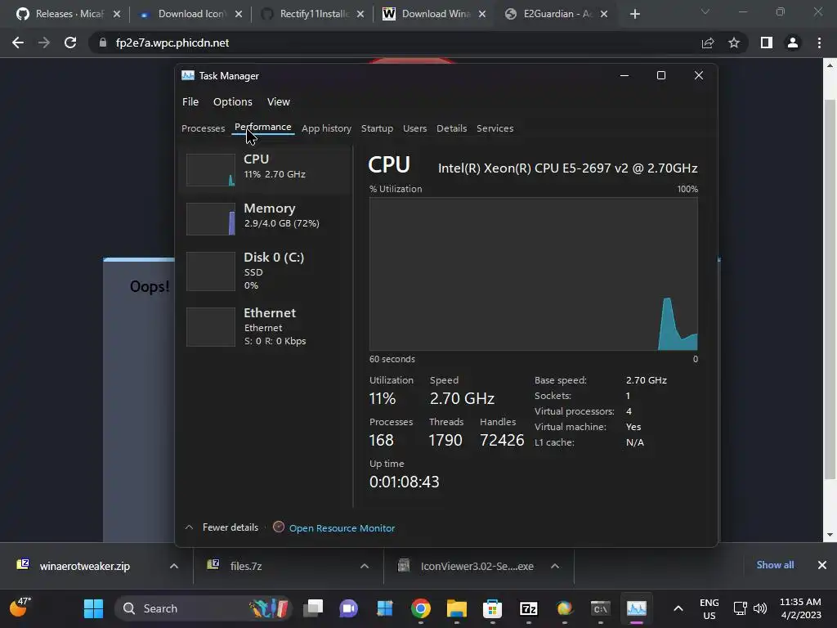The image size is (837, 628).
Task: Open the Chrome profile icon
Action: [793, 43]
